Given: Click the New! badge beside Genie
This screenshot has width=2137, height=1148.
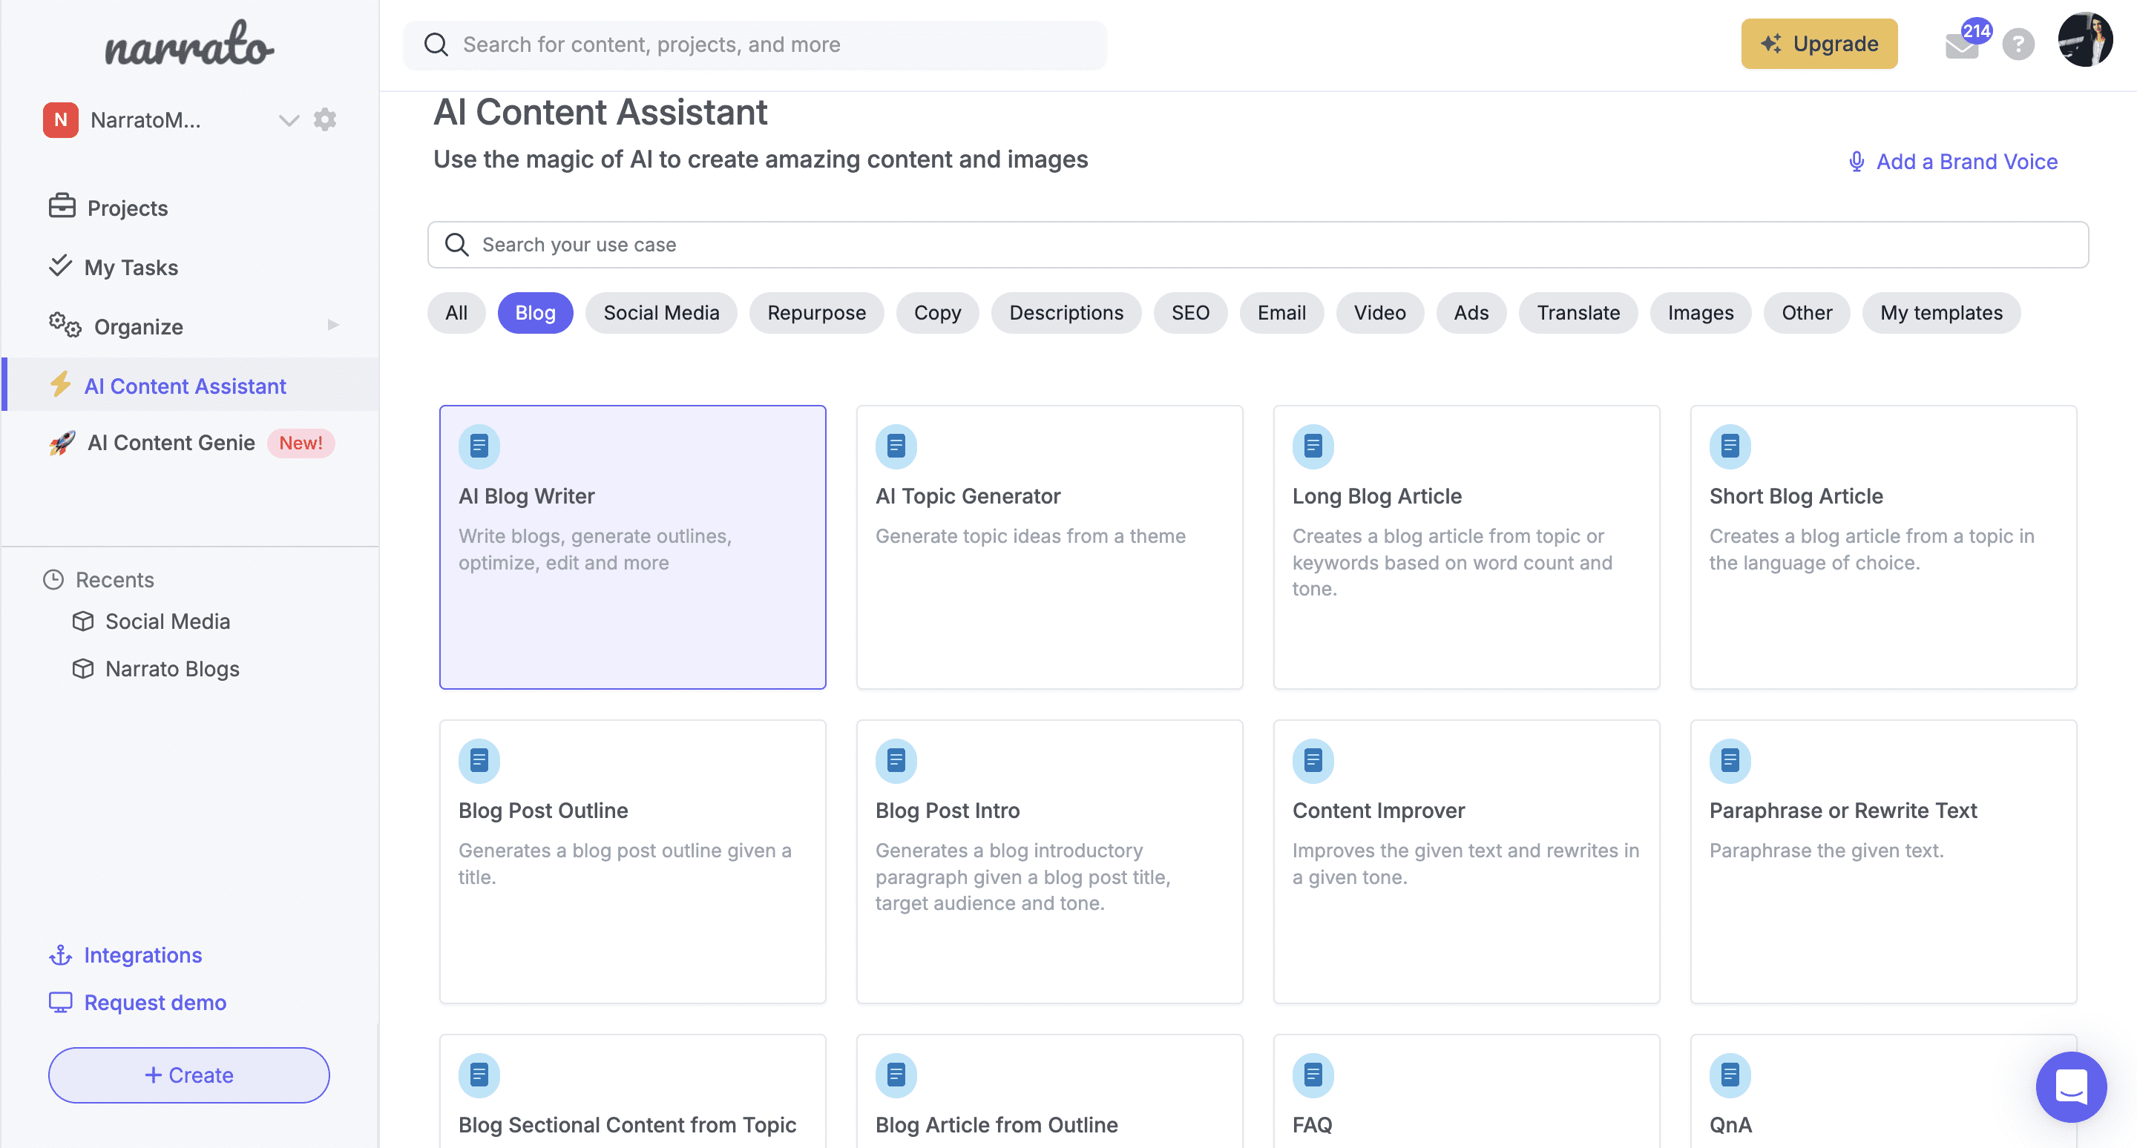Looking at the screenshot, I should click(301, 443).
